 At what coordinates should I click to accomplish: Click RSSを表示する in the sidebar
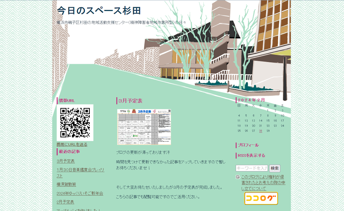(251, 155)
